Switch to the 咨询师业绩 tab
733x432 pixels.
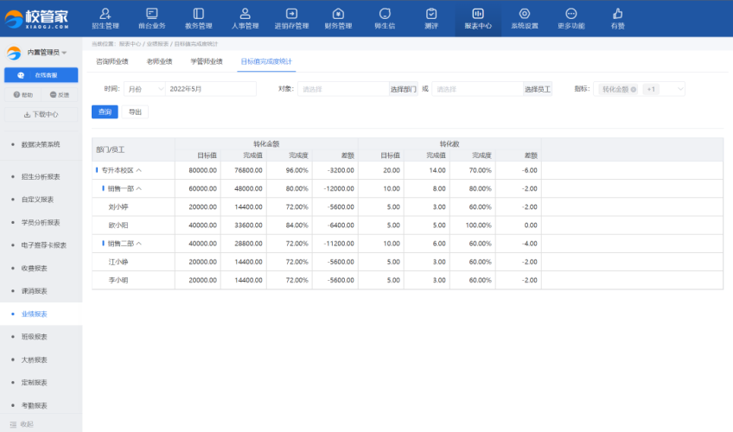pos(112,61)
